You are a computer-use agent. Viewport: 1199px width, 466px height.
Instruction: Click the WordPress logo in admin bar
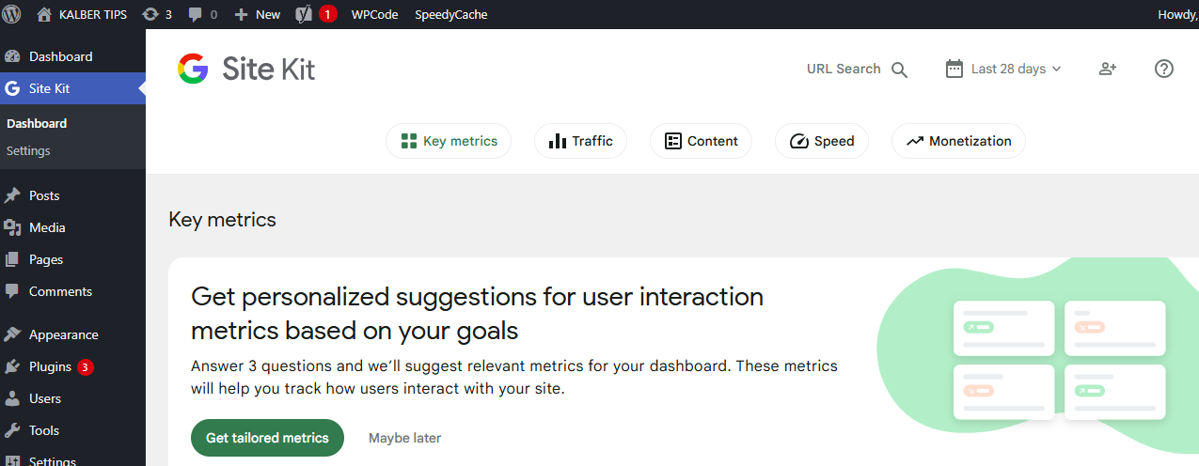(x=12, y=14)
